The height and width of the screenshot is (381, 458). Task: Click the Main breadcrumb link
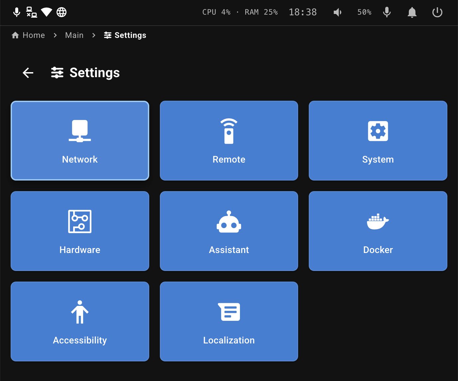[x=74, y=35]
